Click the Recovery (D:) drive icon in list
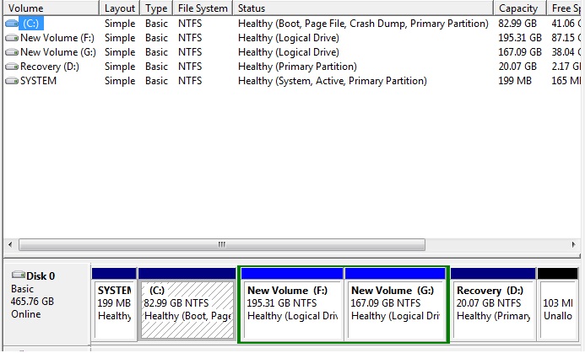The height and width of the screenshot is (353, 585). (11, 67)
